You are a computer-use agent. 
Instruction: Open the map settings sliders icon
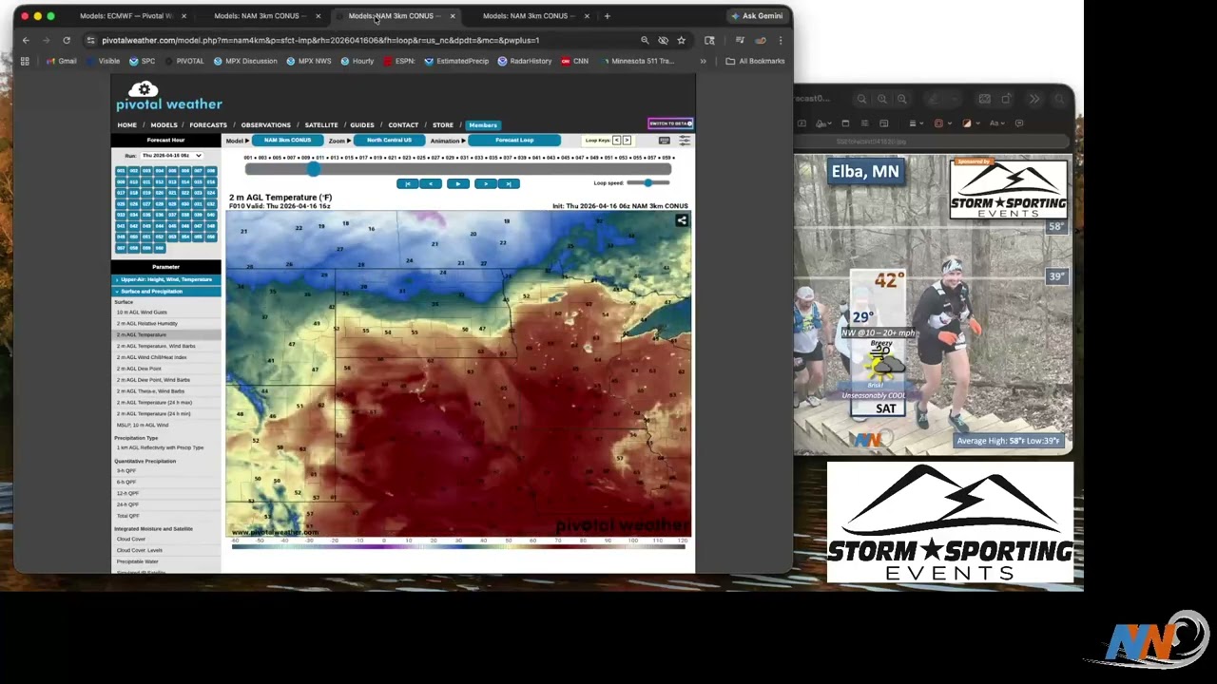(x=684, y=141)
